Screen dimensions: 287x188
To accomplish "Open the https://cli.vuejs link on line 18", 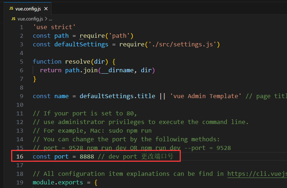I will [x=257, y=174].
